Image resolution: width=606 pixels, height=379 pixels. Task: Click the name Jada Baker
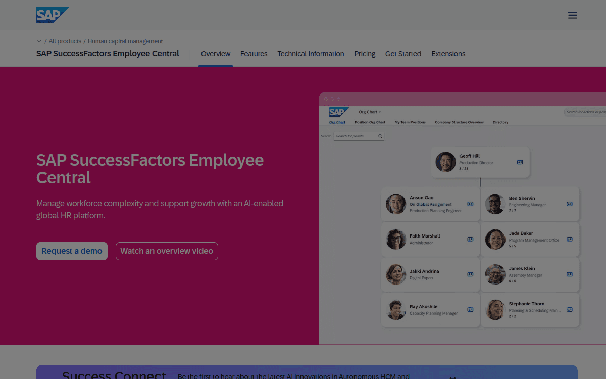coord(521,233)
